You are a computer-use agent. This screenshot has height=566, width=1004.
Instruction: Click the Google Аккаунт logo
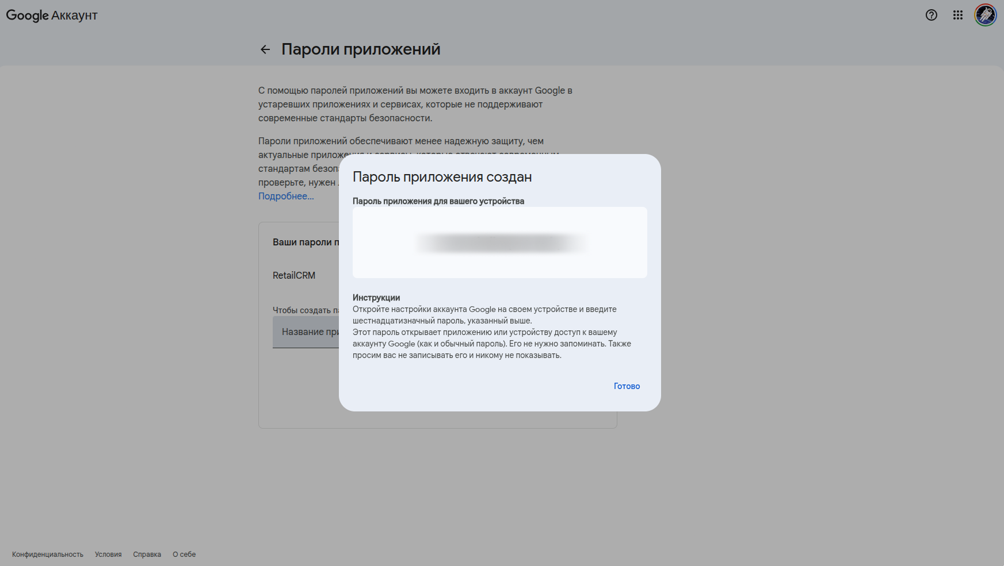pos(52,16)
